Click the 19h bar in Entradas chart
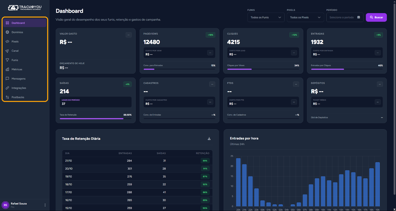 pyautogui.click(x=377, y=184)
